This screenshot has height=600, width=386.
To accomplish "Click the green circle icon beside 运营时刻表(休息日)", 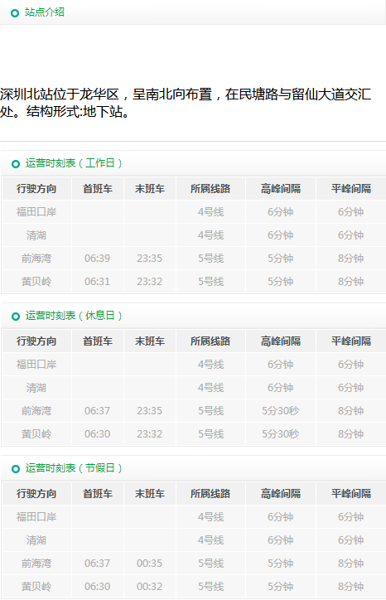I will 16,317.
